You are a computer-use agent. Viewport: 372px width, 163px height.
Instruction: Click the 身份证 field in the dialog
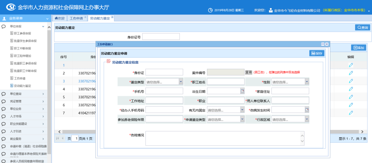(x=164, y=72)
